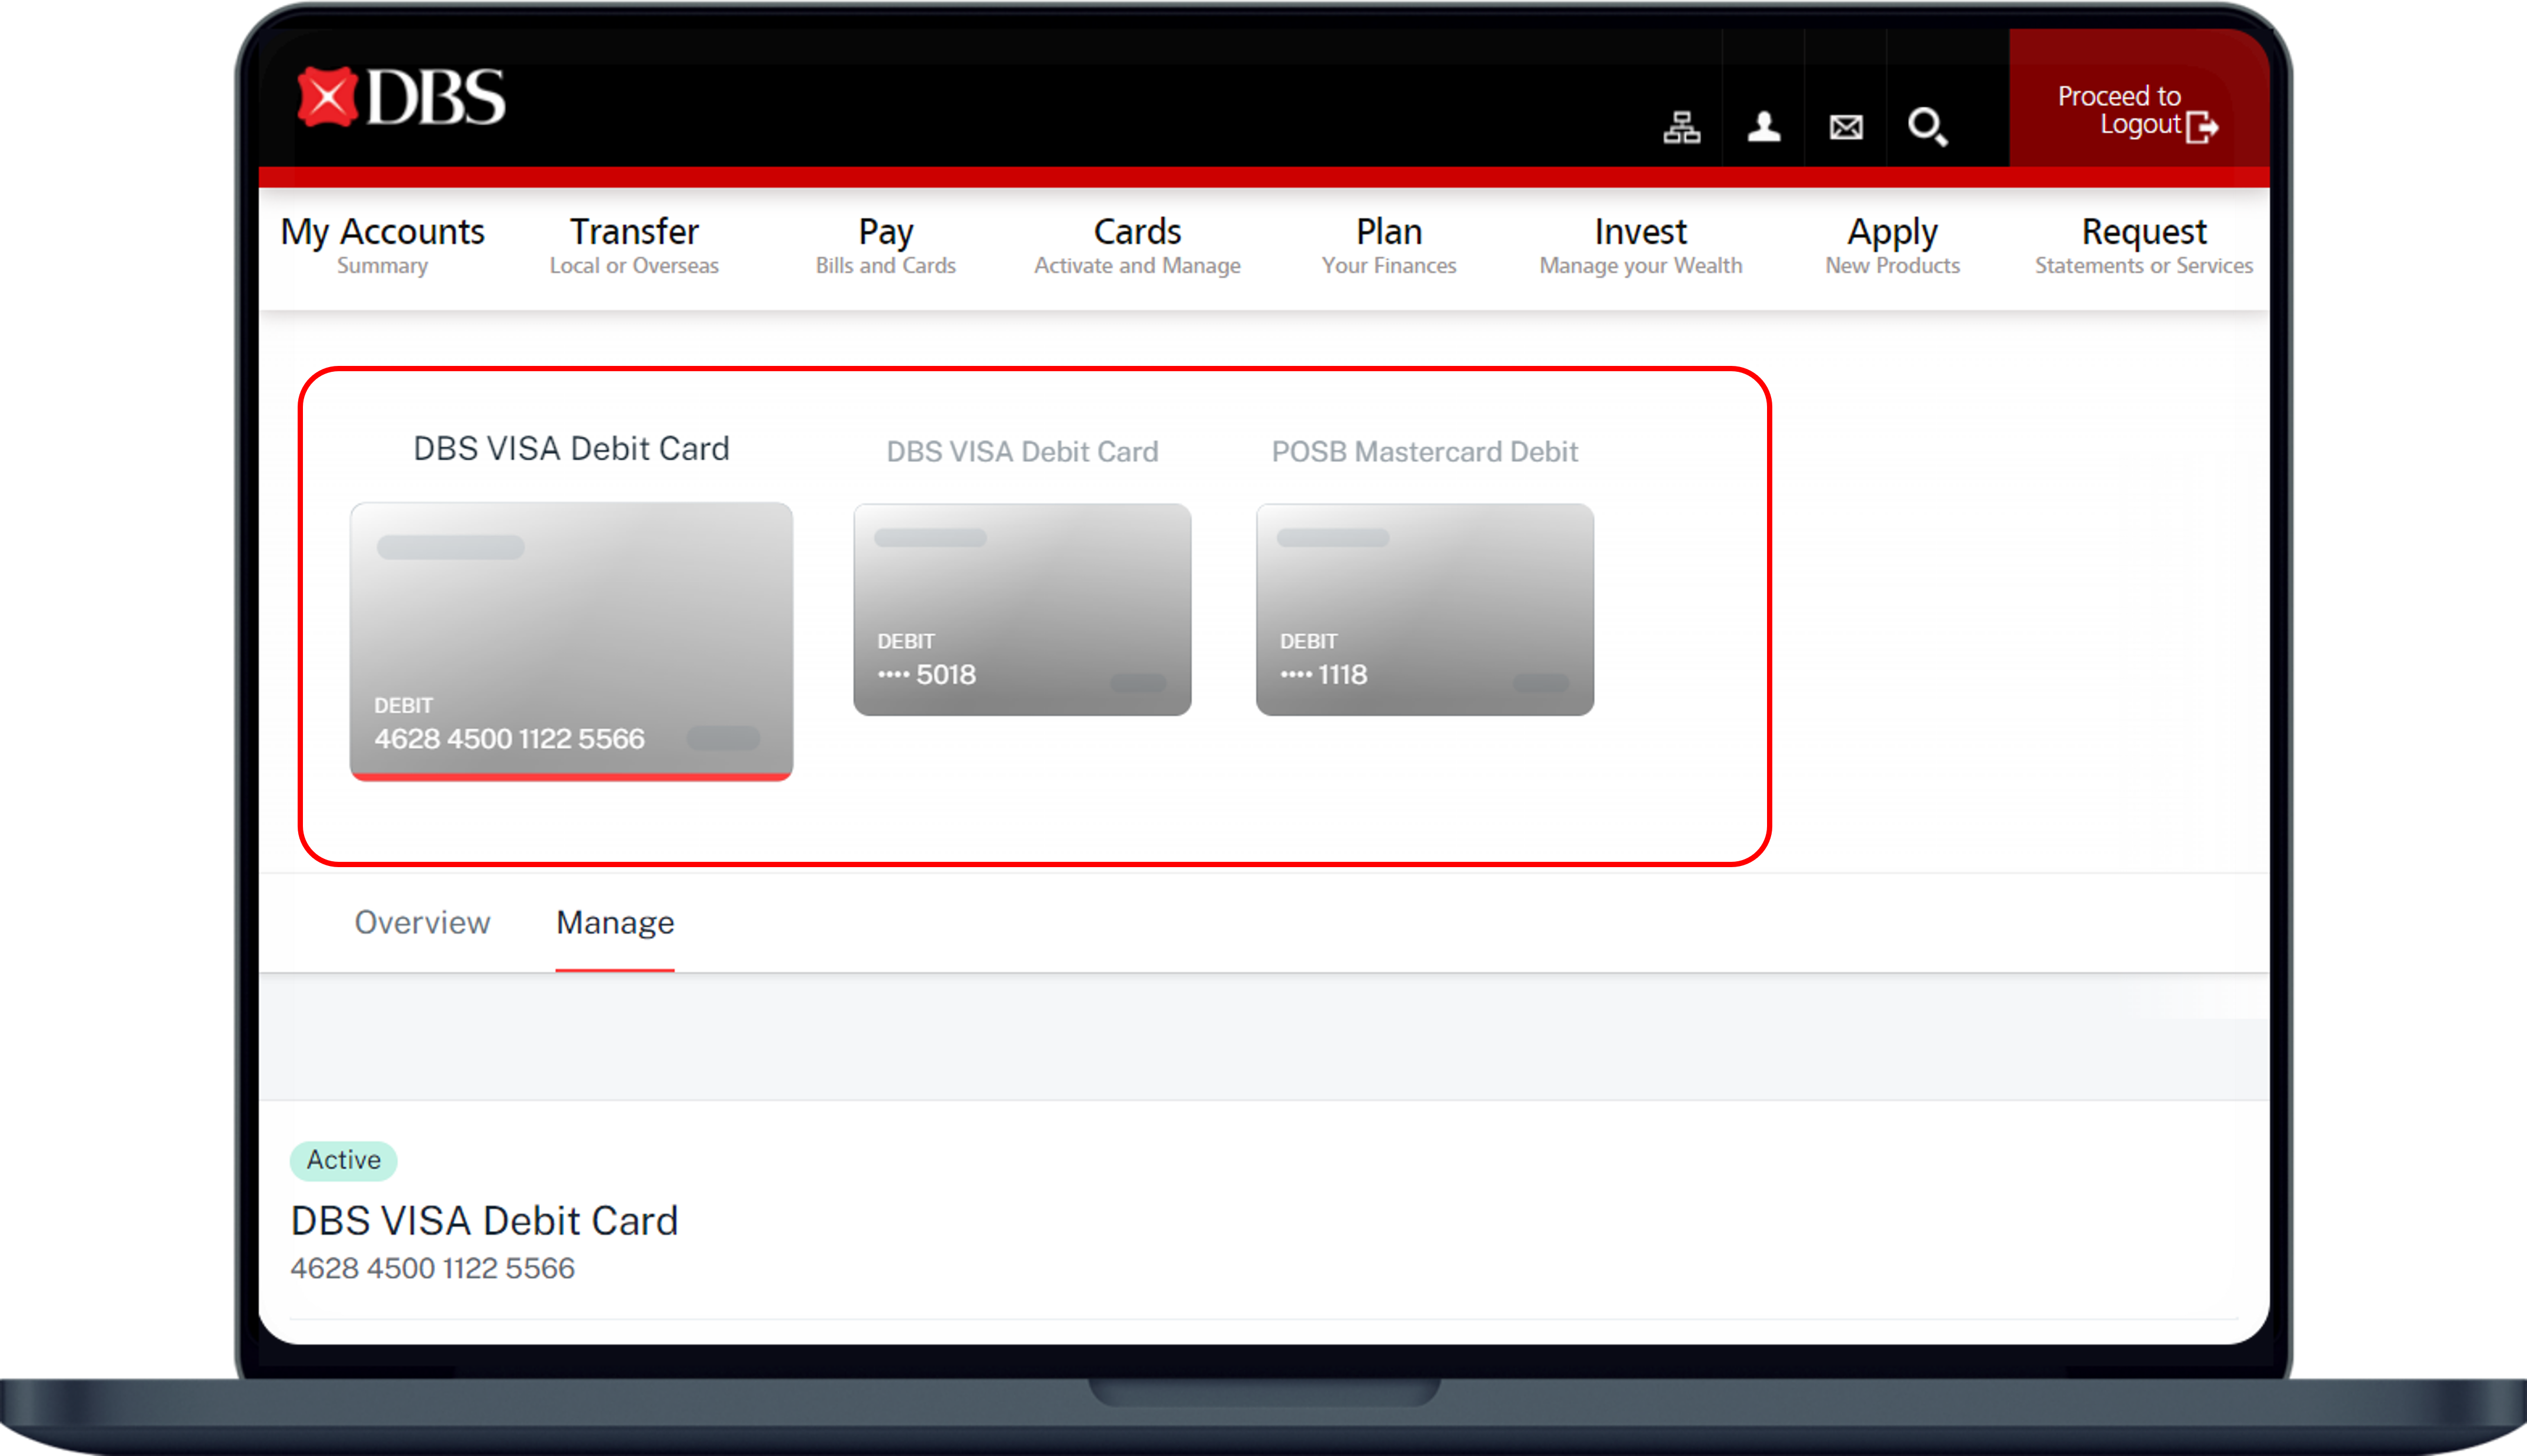This screenshot has width=2527, height=1456.
Task: Open My Accounts Summary menu
Action: tap(382, 245)
